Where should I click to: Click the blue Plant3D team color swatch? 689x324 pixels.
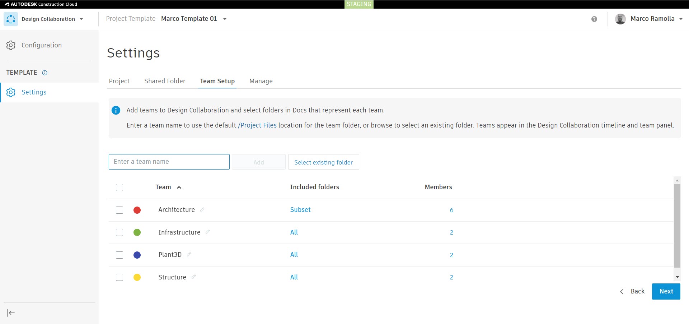pos(137,255)
